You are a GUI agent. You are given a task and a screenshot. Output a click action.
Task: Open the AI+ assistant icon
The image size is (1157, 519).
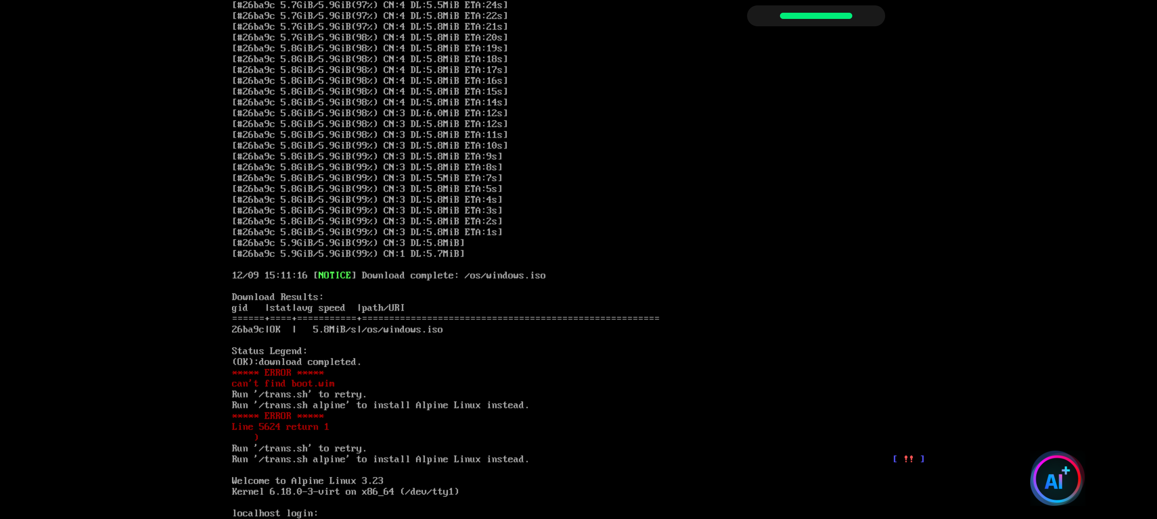point(1056,480)
